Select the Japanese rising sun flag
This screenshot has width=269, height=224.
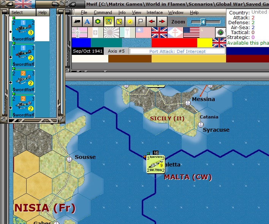tap(111, 33)
